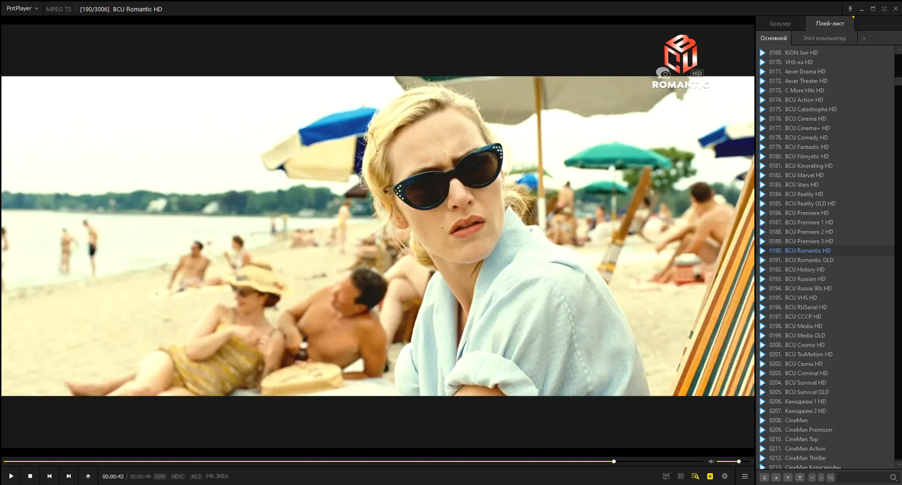Select playlist item 0169 KION Хит HD
Image resolution: width=902 pixels, height=485 pixels.
click(x=826, y=53)
